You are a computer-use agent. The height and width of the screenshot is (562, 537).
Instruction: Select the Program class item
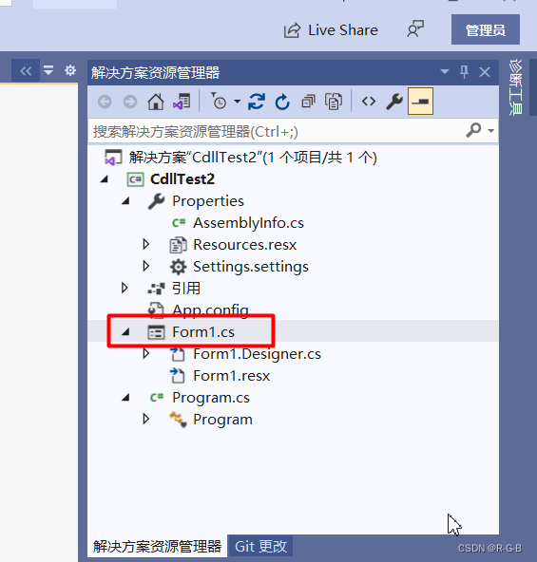point(222,420)
